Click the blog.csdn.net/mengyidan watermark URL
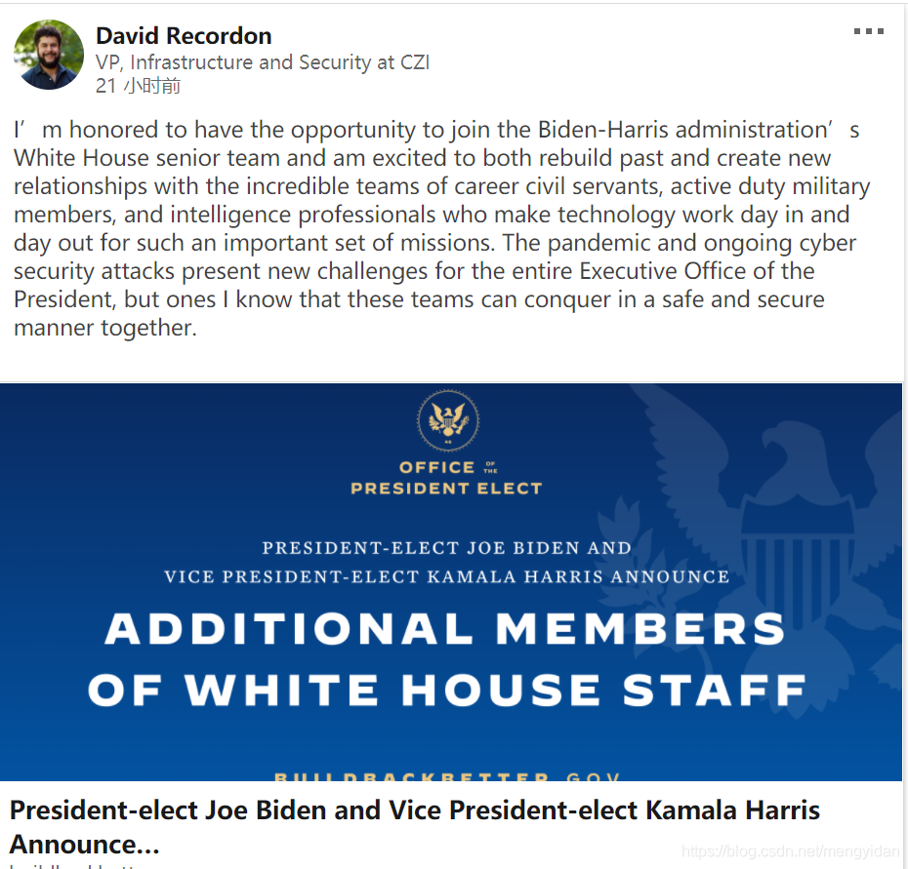 791,851
